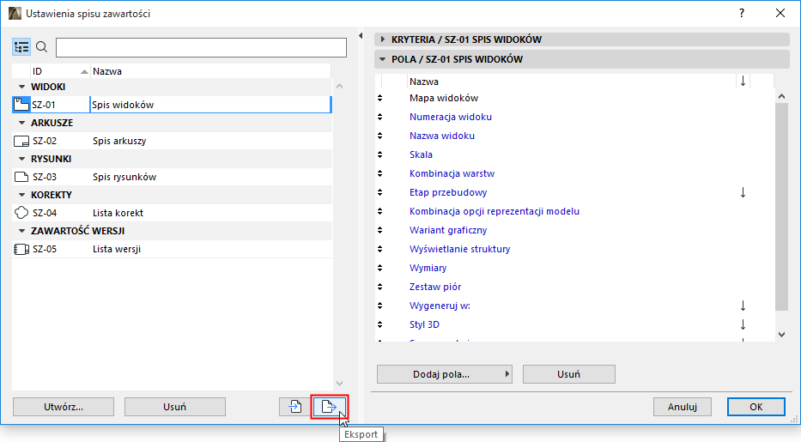Click the Export schedule icon button
The image size is (801, 442).
click(330, 407)
